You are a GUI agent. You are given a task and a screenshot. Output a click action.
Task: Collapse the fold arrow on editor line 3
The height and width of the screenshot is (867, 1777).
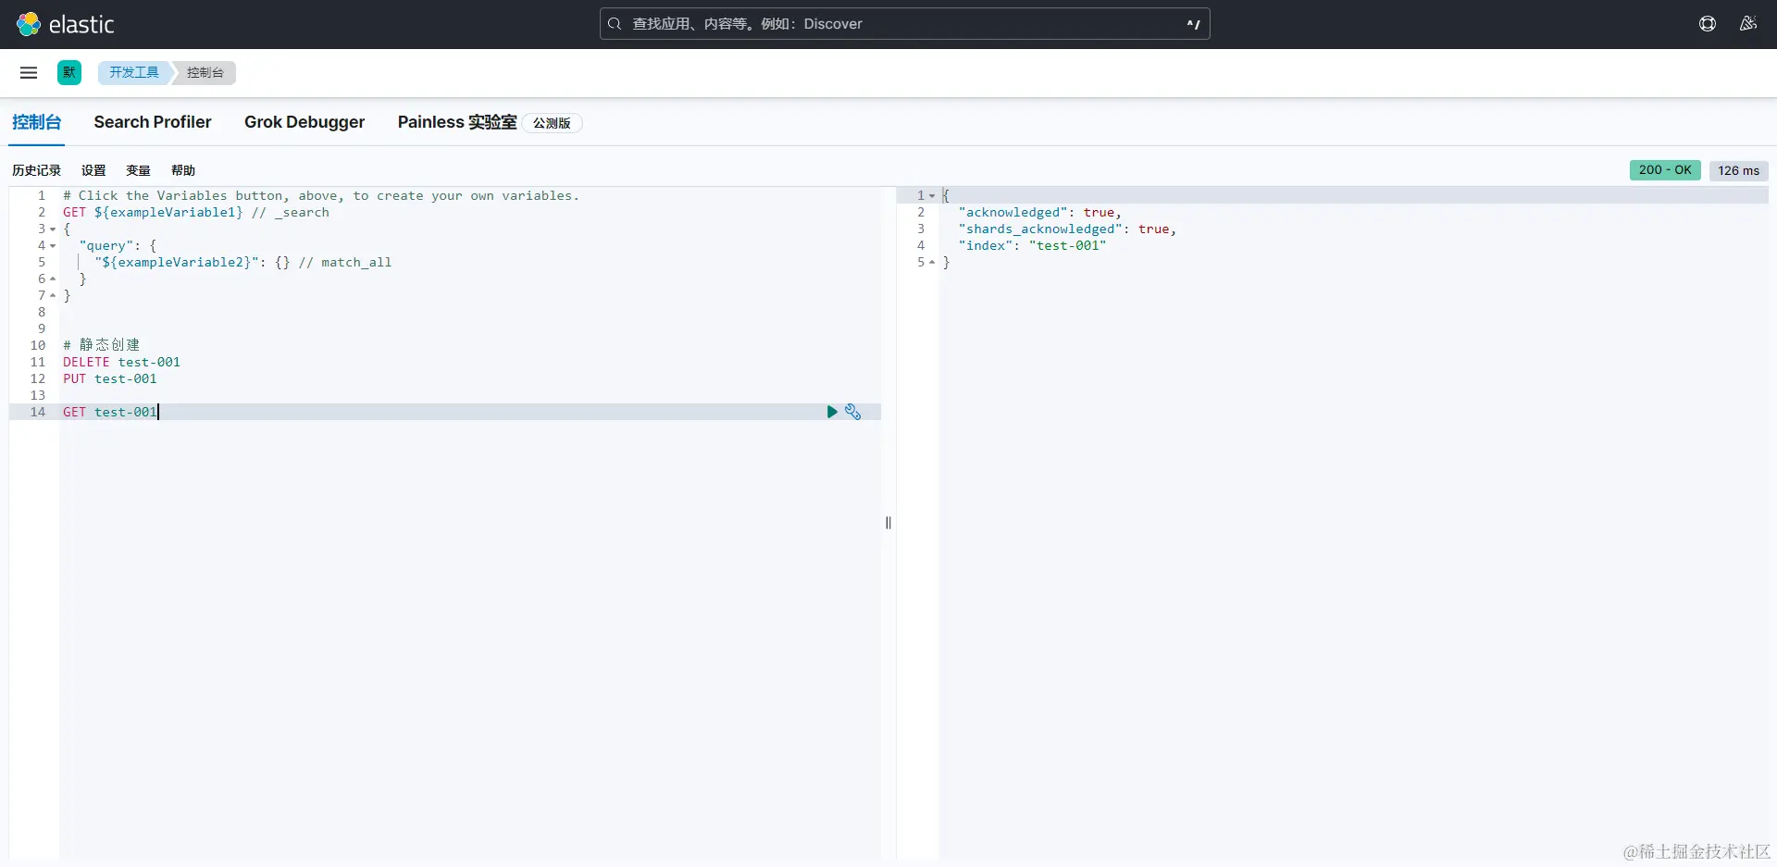53,229
